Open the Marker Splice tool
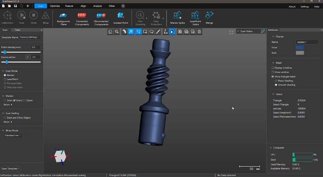Screen dimensions: 323x177 (177, 15)
